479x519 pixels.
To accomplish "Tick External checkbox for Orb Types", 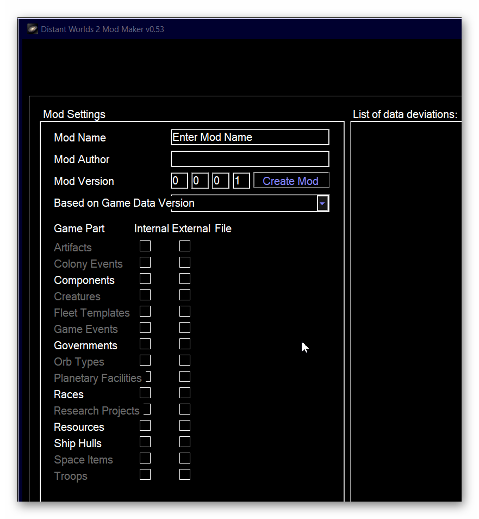I will (x=185, y=360).
